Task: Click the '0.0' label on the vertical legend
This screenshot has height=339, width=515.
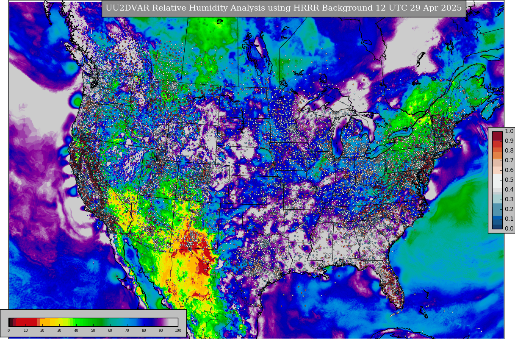Action: [509, 229]
